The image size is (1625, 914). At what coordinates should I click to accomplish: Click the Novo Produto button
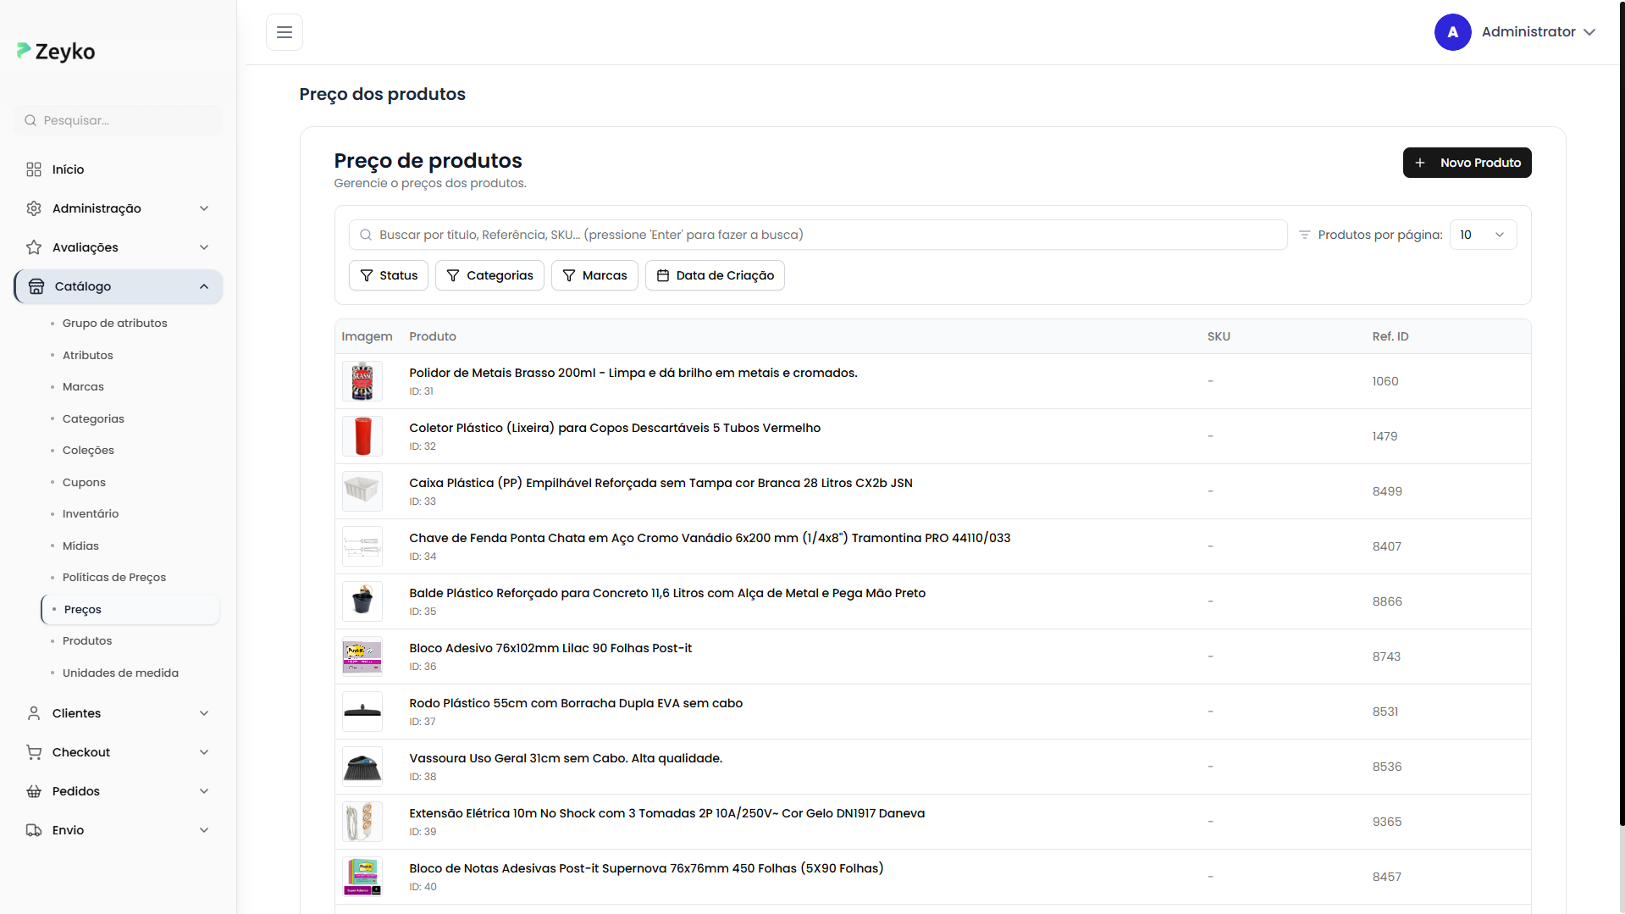coord(1467,163)
